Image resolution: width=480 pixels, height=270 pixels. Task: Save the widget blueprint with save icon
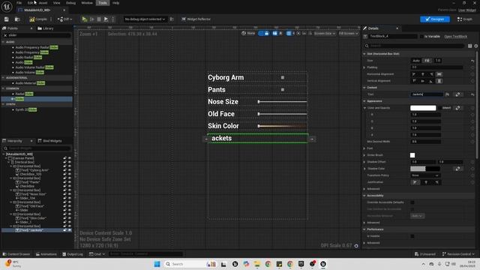tap(7, 19)
